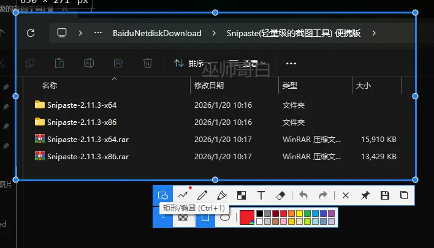
Task: Pick the black palette swatch
Action: [x=260, y=214]
